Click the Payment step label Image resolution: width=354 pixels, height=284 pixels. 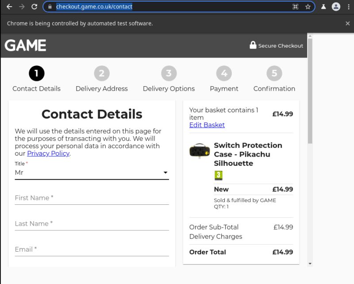224,89
